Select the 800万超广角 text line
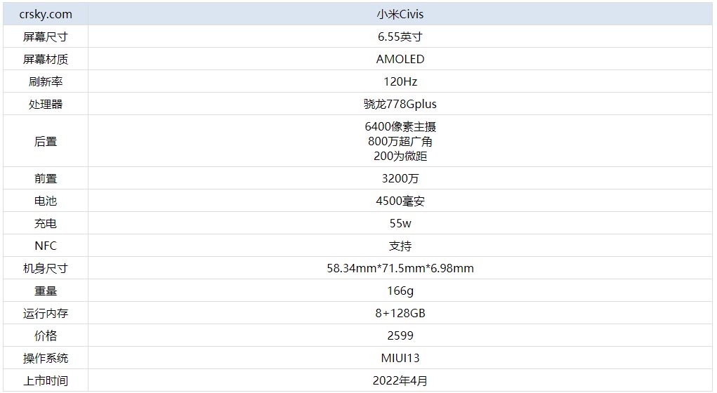The image size is (717, 393). (x=400, y=141)
